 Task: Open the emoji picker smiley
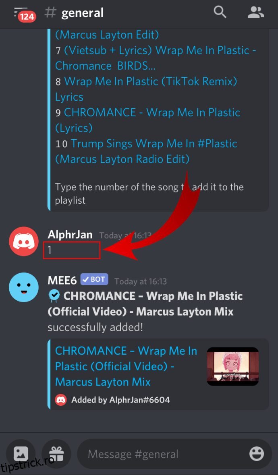(257, 454)
